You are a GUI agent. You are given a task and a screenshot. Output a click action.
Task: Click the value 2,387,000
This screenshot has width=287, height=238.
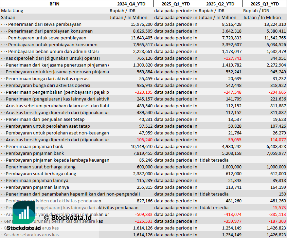click(x=143, y=173)
